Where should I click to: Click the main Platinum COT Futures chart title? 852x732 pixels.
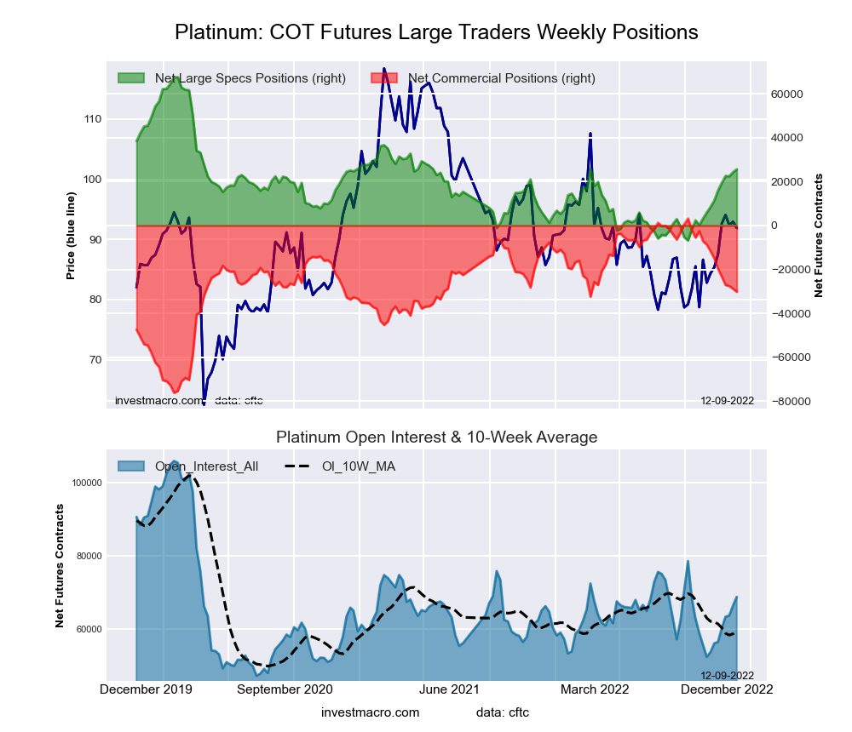point(436,32)
